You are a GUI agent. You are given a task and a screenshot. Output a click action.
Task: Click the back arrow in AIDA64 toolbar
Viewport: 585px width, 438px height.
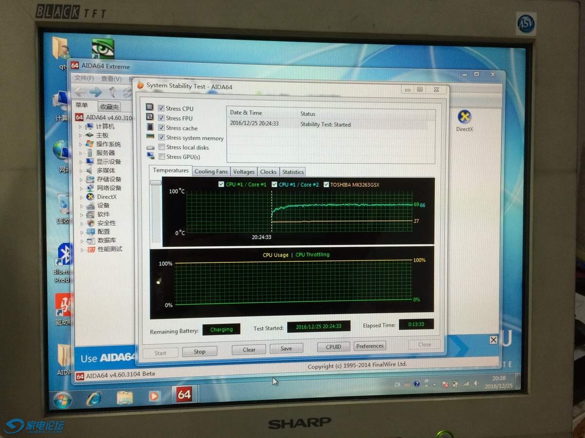click(x=80, y=91)
